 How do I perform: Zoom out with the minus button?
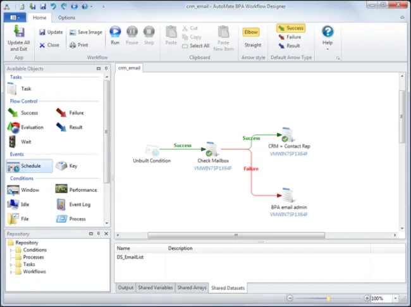pyautogui.click(x=290, y=298)
